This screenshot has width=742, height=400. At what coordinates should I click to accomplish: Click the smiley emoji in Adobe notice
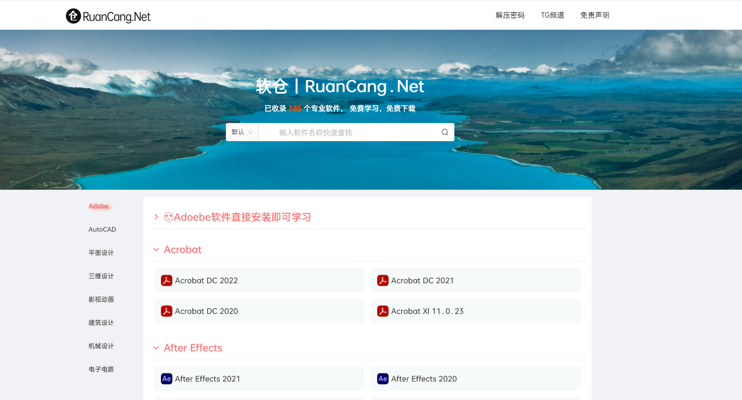[169, 217]
